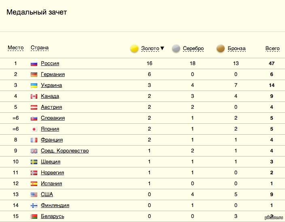This screenshot has height=222, width=285.
Task: Sort by Место column header
Action: point(16,48)
